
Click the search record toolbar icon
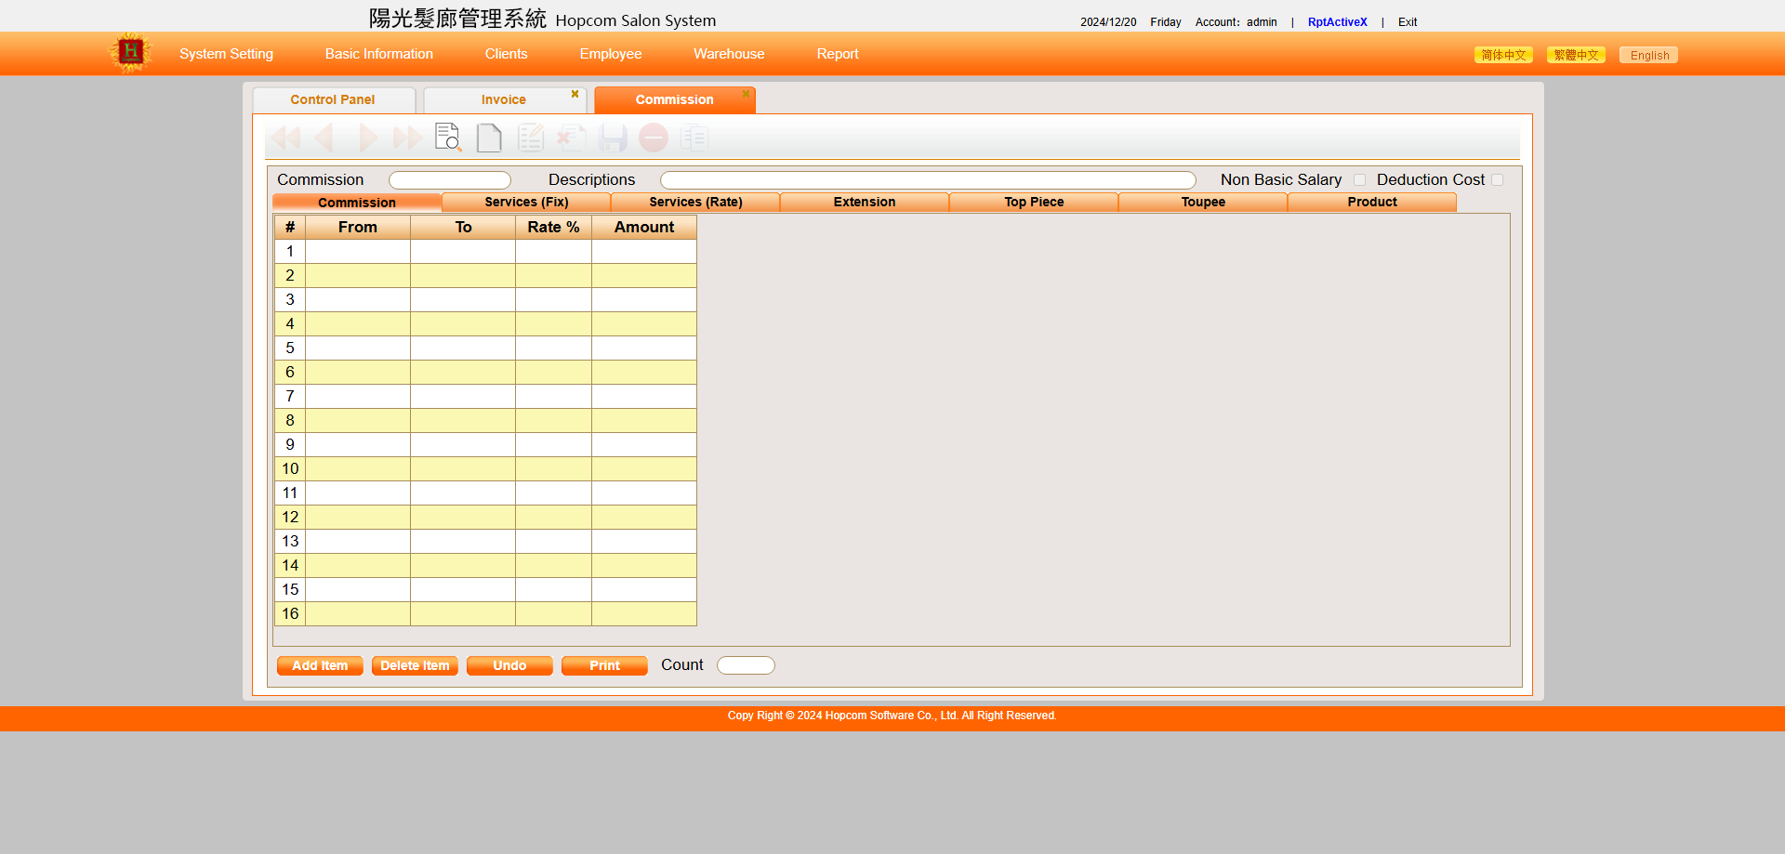[x=448, y=138]
